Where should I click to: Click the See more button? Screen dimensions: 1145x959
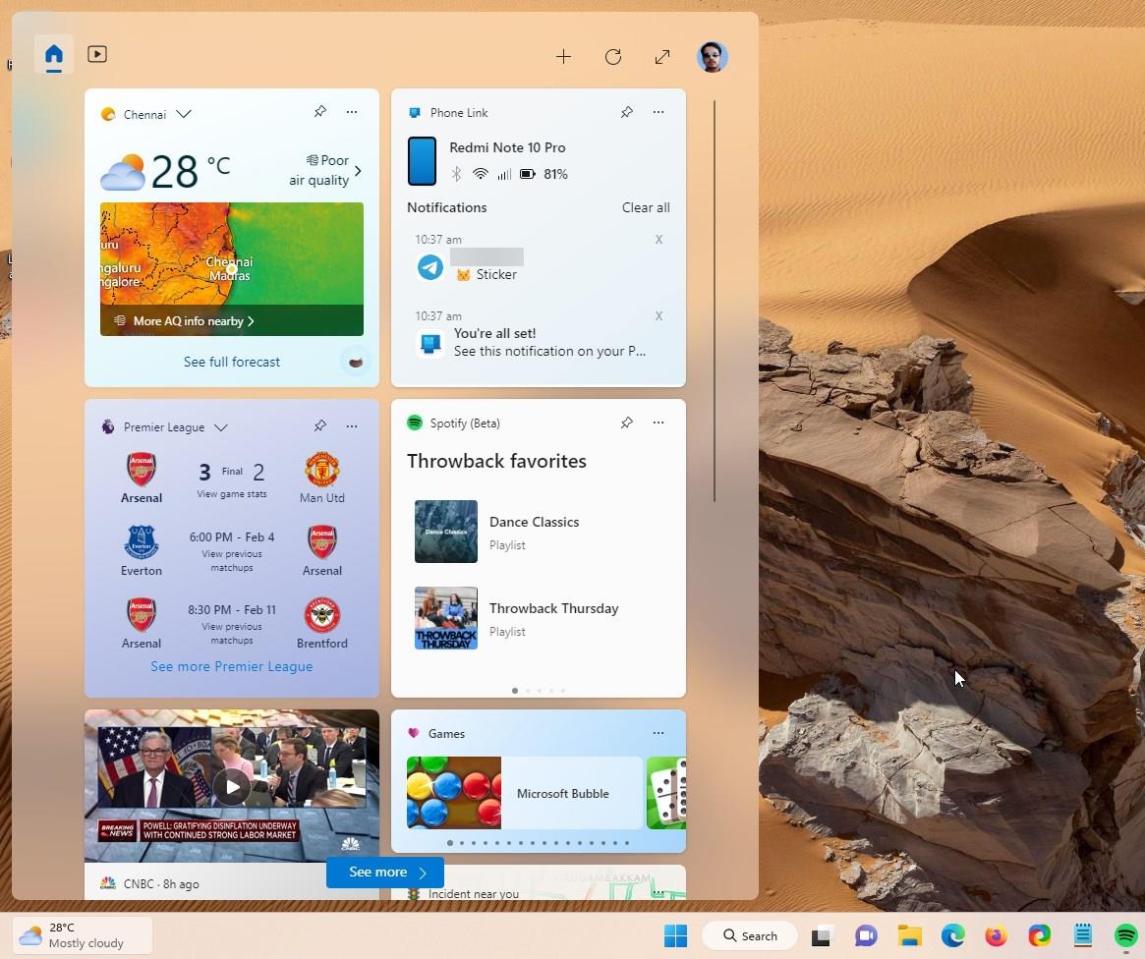pyautogui.click(x=385, y=873)
